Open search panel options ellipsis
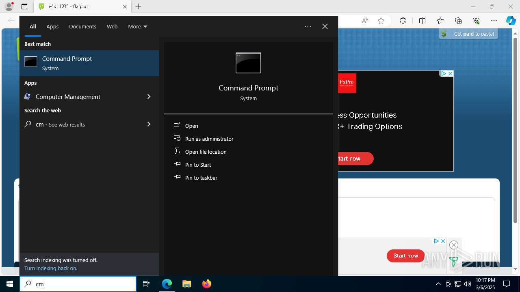This screenshot has height=292, width=520. 308,26
